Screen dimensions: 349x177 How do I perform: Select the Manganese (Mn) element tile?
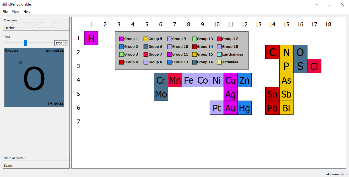(175, 80)
